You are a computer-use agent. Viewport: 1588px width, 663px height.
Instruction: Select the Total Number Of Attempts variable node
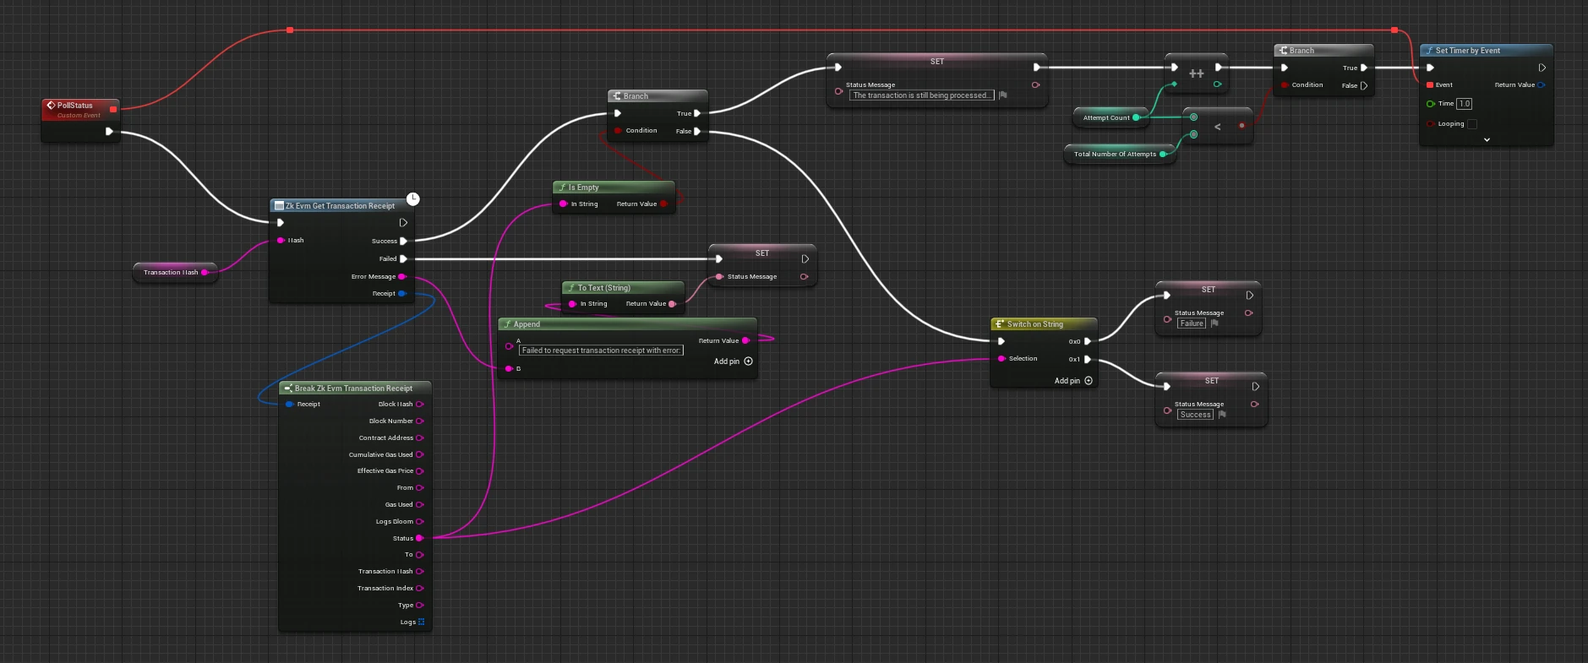tap(1114, 155)
